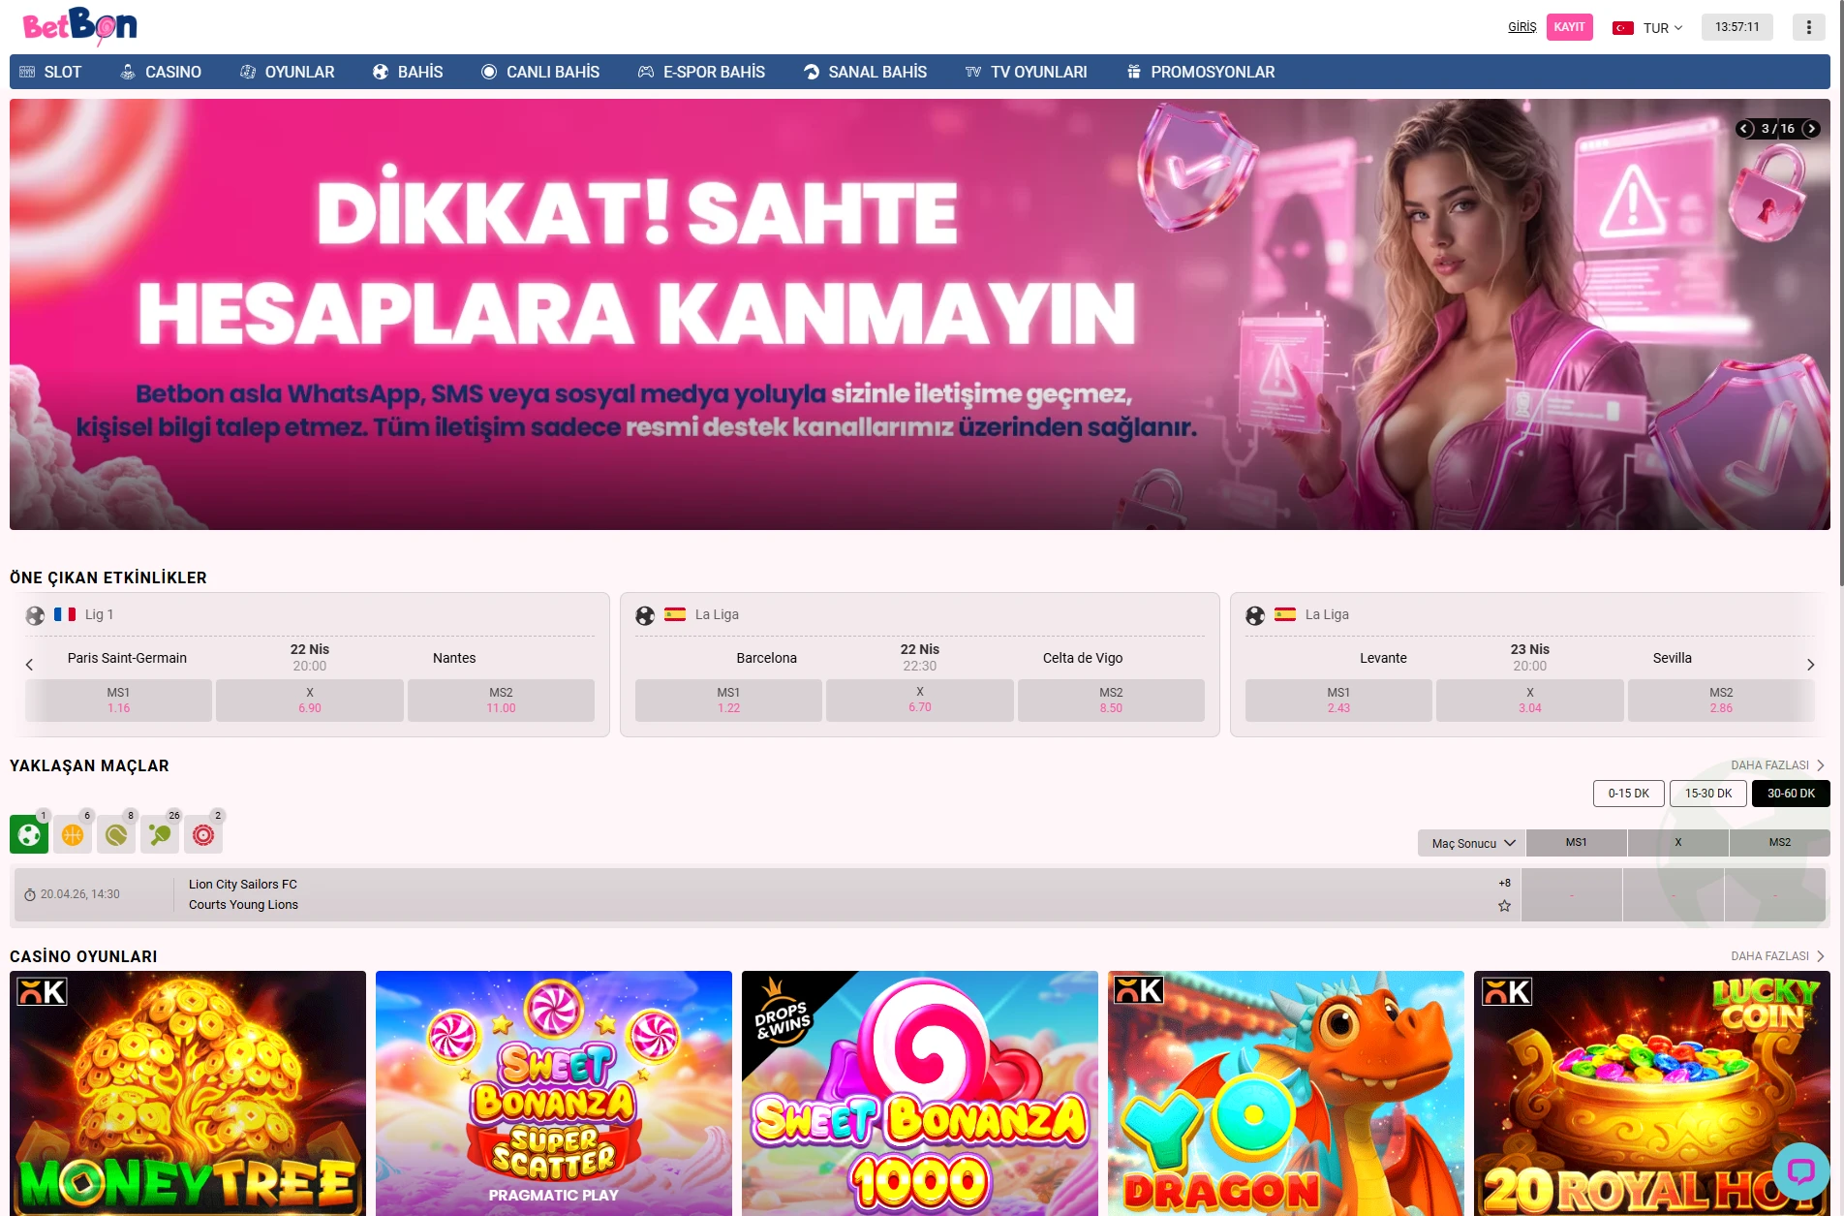1844x1216 pixels.
Task: Pick draw X 3.04 for Levante vs Sevilla
Action: tap(1530, 701)
